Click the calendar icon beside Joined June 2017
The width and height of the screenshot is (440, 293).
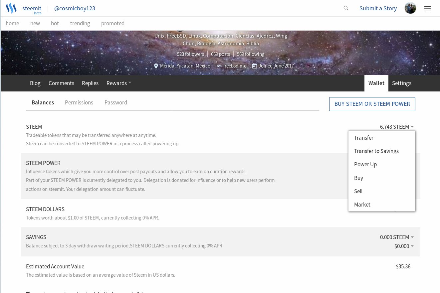click(255, 66)
